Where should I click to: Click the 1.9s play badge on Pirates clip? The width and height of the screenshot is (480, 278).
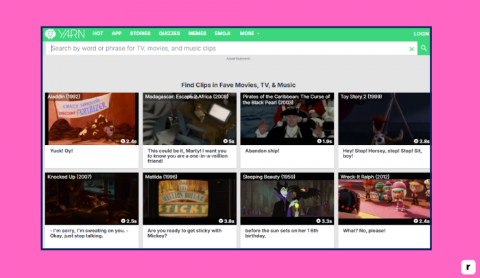pos(324,141)
